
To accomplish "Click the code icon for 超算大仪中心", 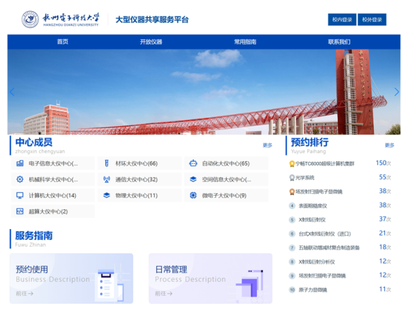I will 20,211.
